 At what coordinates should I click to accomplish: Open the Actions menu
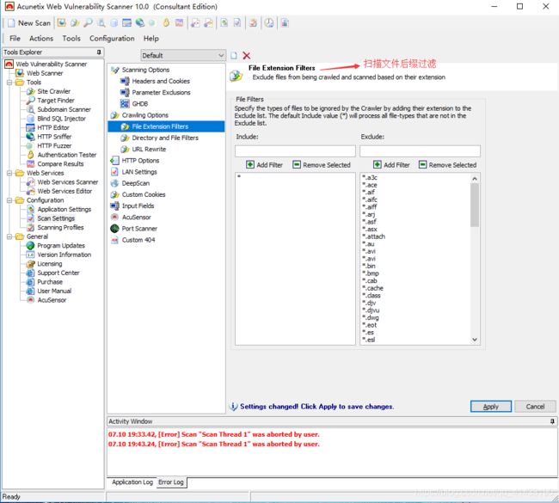pyautogui.click(x=41, y=39)
